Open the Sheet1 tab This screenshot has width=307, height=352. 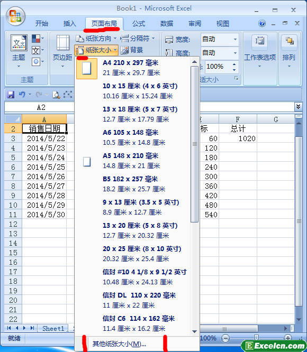pos(53,328)
